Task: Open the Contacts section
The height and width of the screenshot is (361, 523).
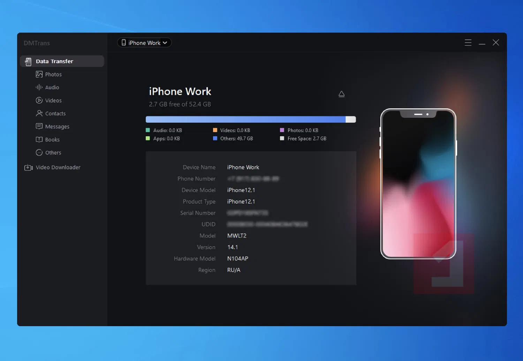Action: pos(55,113)
